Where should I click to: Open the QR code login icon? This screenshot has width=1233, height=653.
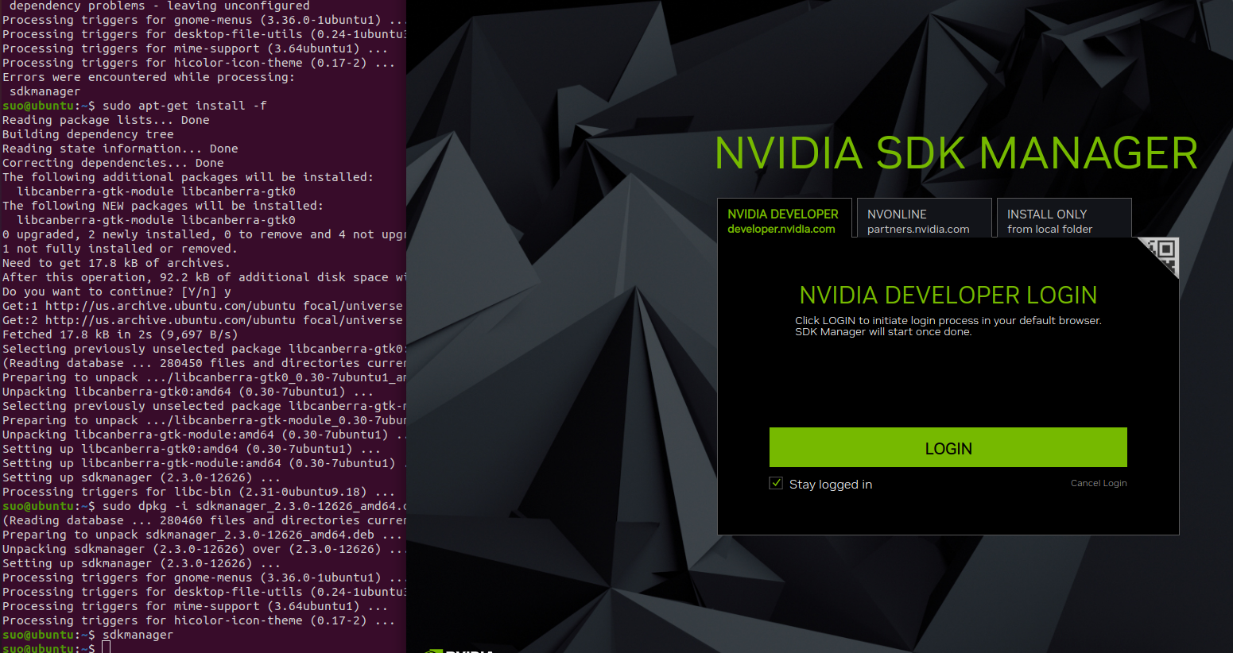1161,255
